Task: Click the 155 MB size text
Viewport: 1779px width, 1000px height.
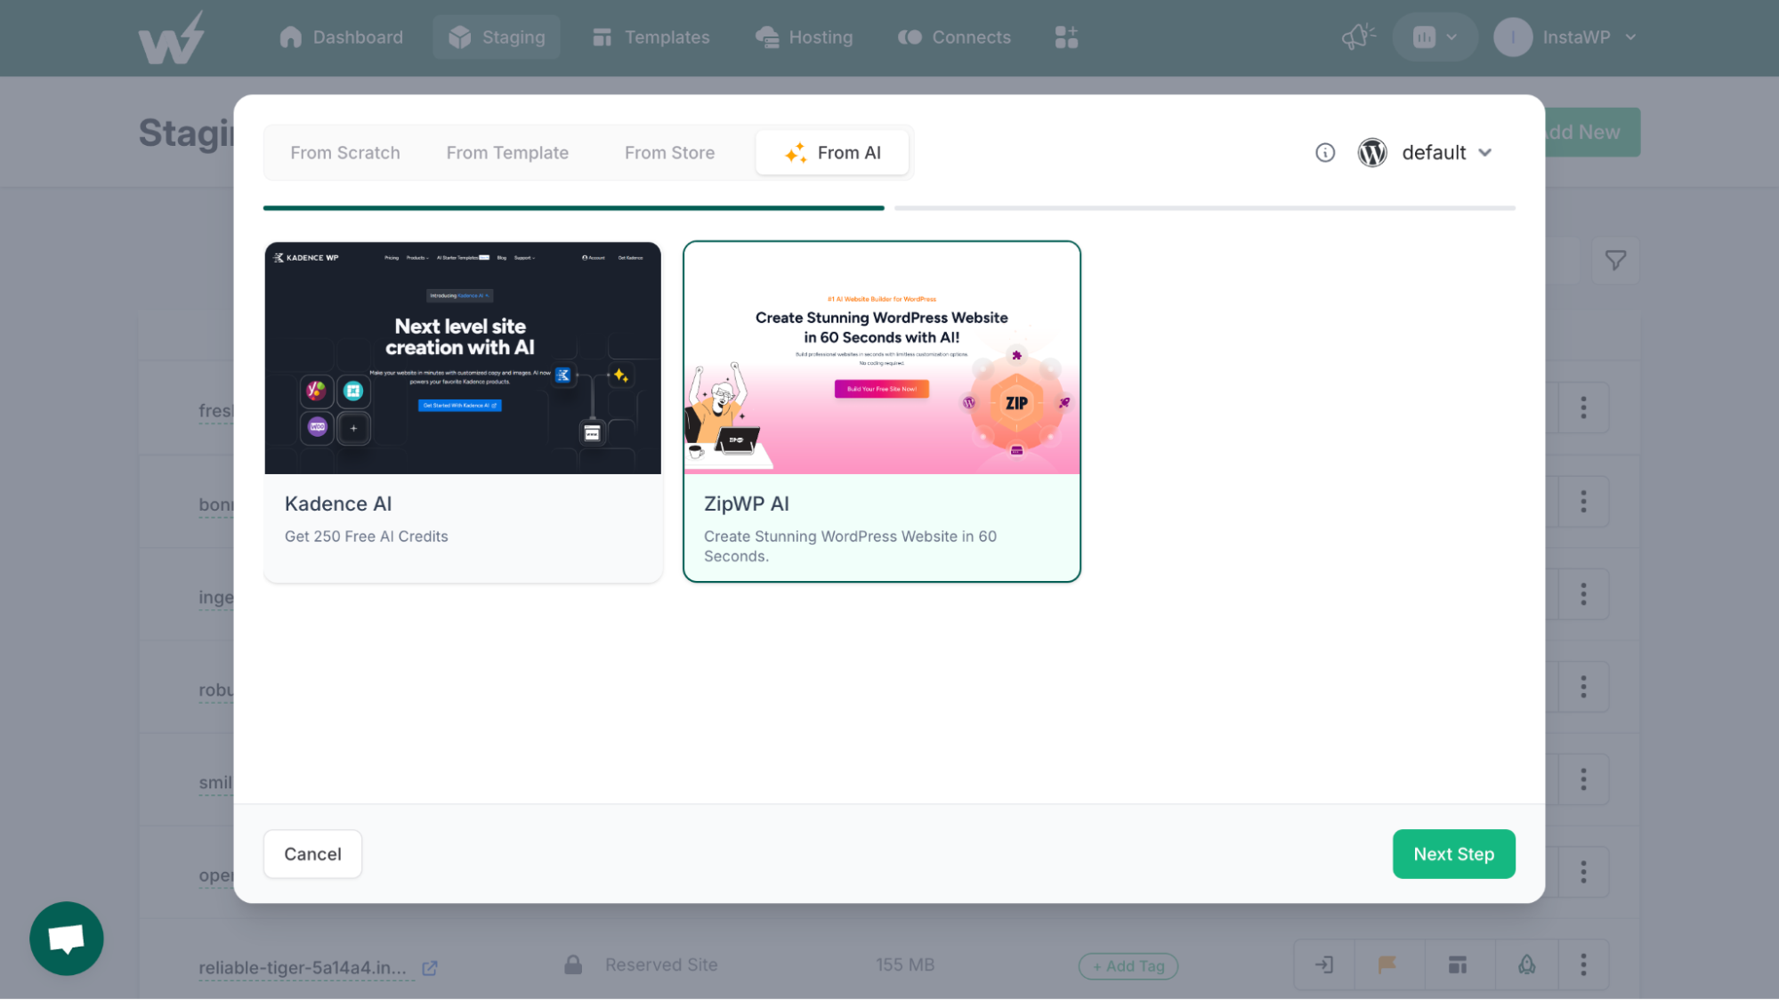Action: point(905,964)
